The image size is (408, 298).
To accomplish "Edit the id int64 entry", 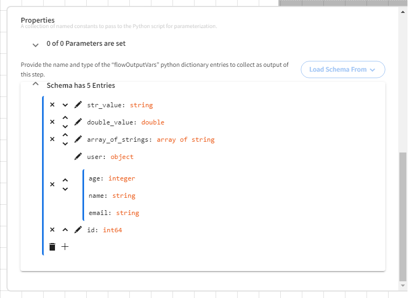I will point(78,230).
